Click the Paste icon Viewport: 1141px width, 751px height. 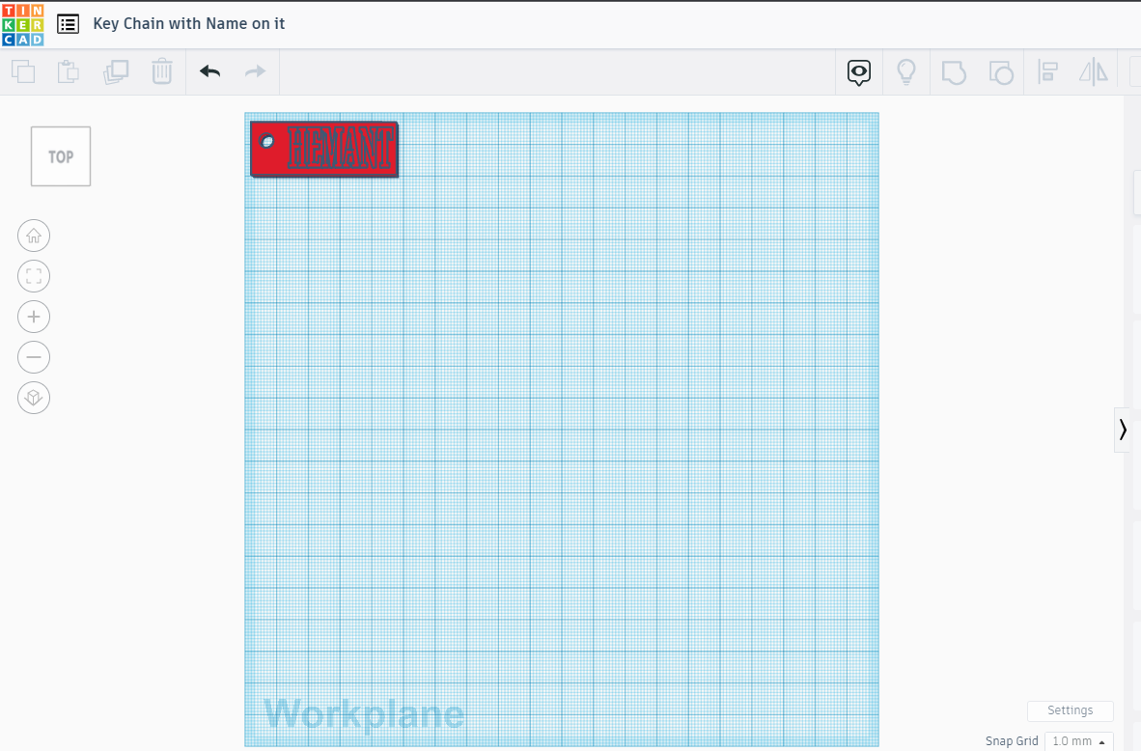[68, 71]
